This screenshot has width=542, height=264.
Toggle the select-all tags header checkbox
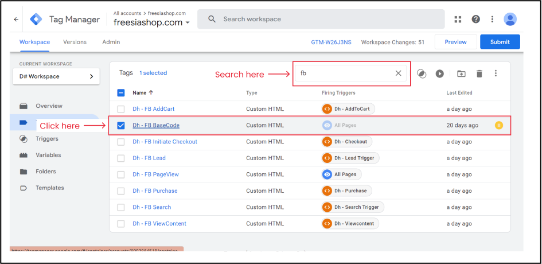120,93
